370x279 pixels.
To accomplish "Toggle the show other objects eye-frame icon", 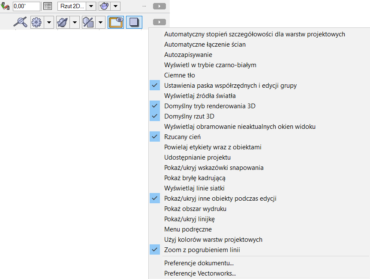I will [x=116, y=22].
